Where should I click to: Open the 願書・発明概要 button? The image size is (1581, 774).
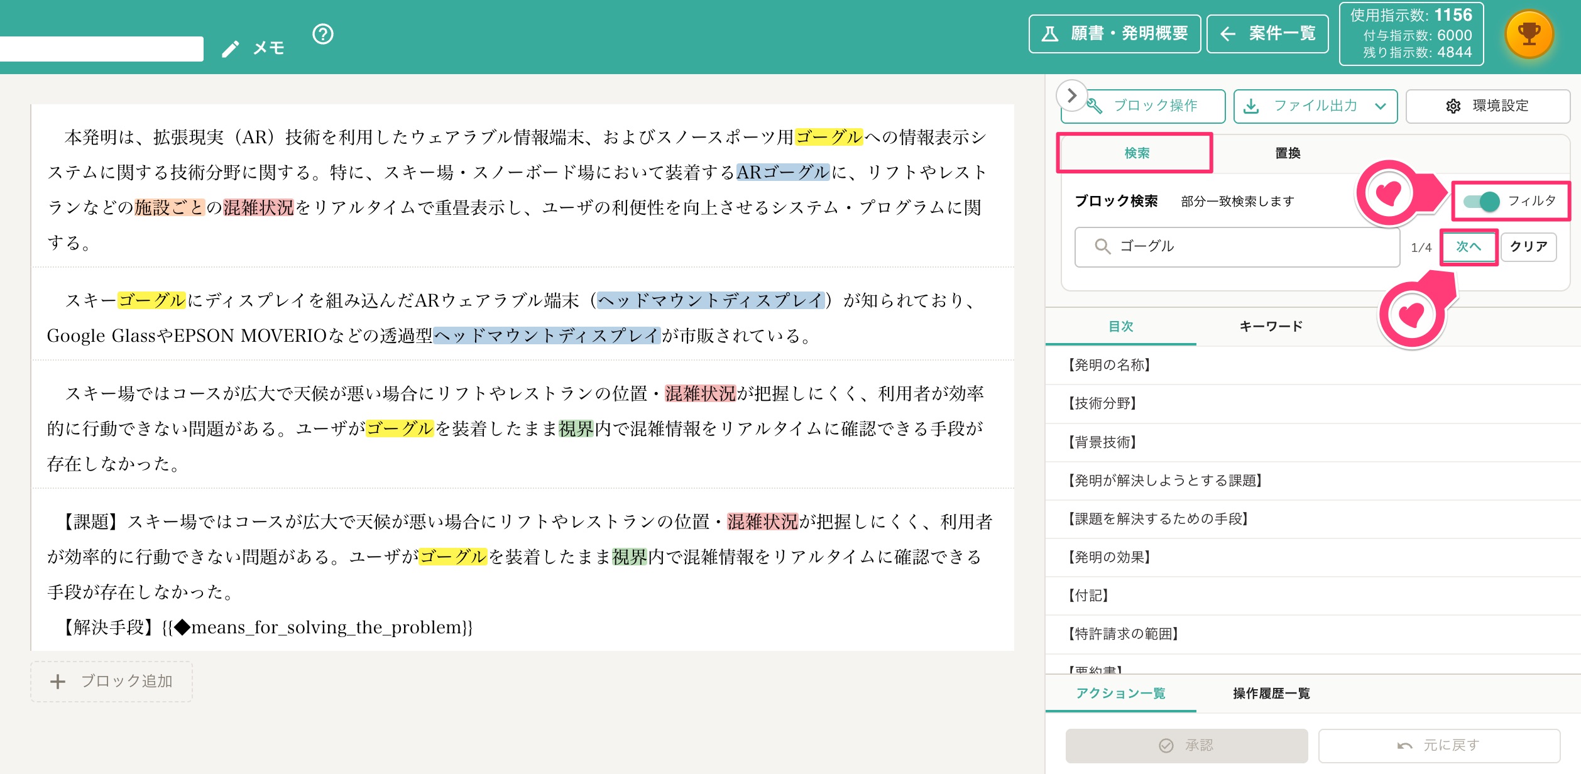coord(1115,34)
